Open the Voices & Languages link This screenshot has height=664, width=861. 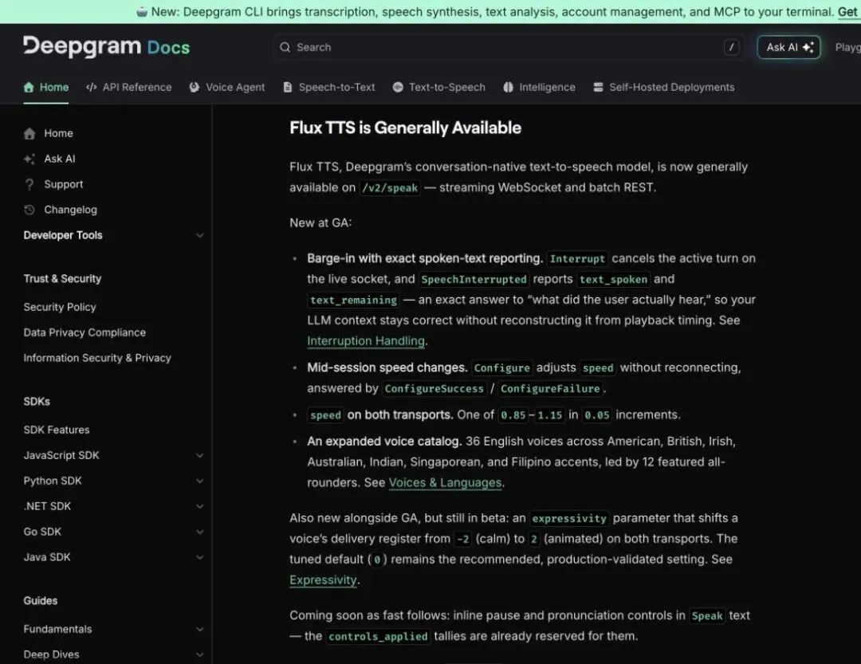[x=445, y=482]
